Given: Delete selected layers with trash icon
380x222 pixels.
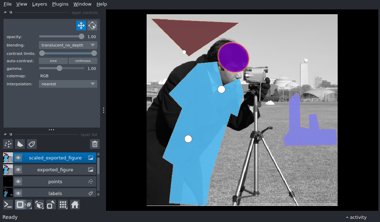Looking at the screenshot, I should 95,144.
